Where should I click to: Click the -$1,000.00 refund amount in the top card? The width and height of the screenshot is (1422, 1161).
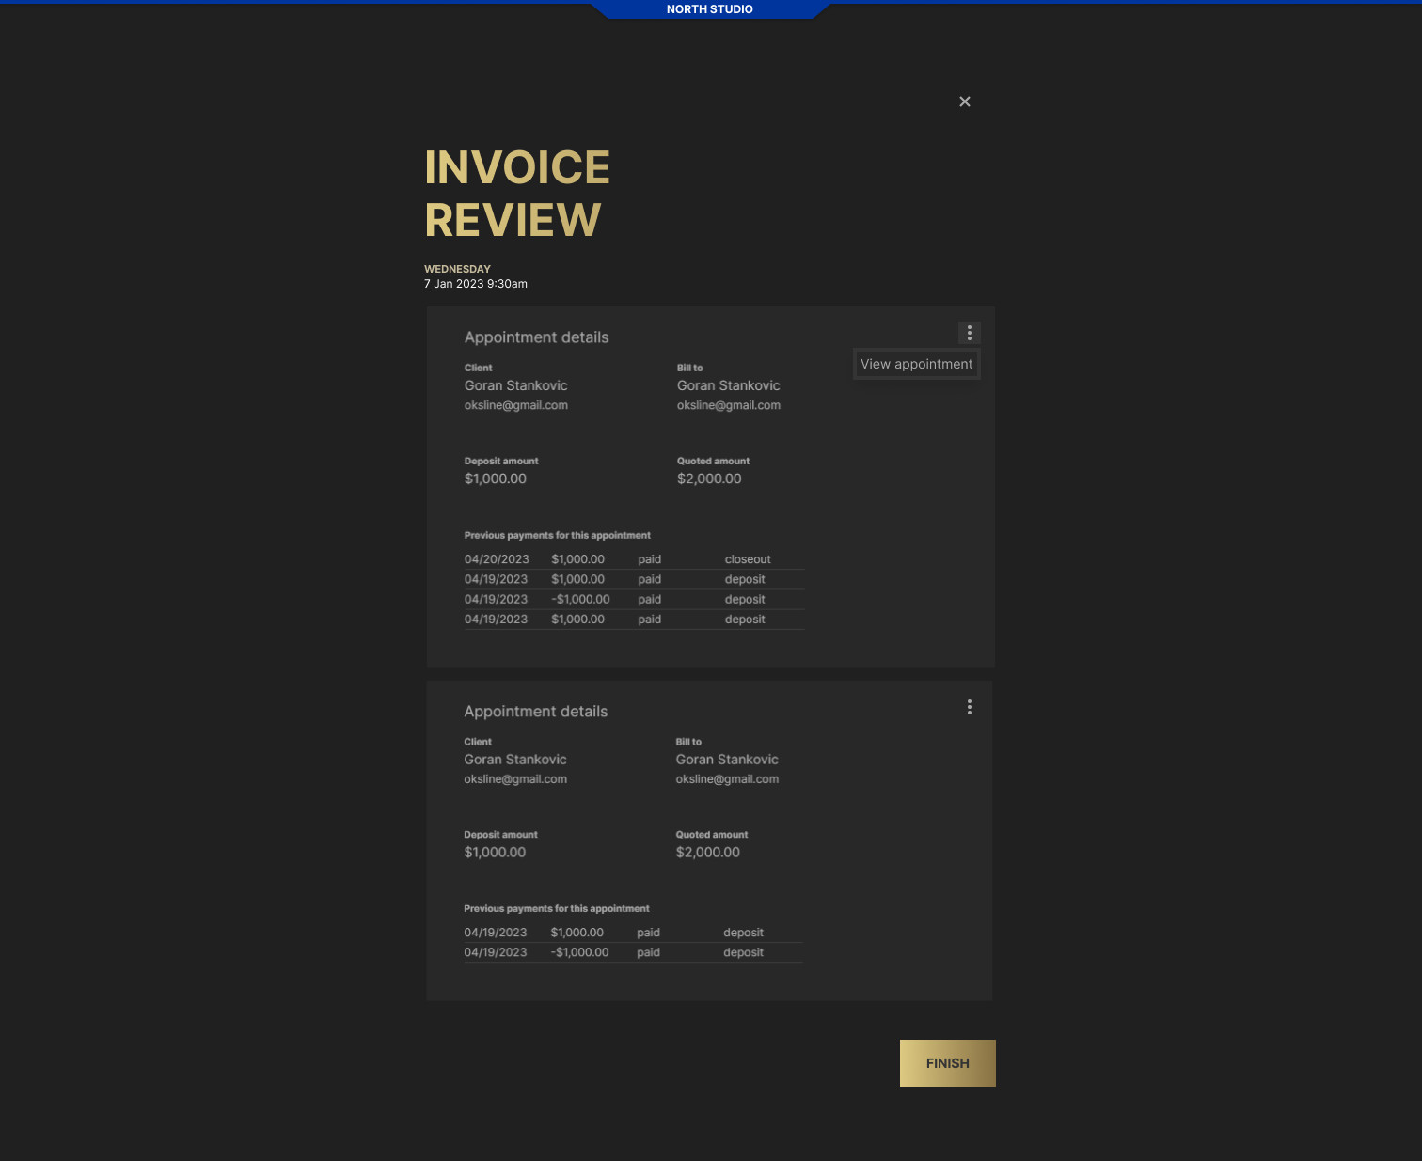pos(580,599)
